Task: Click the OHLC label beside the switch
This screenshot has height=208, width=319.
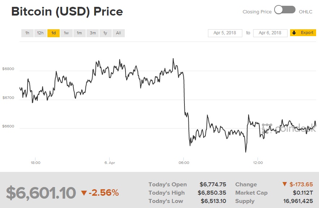Action: click(306, 11)
